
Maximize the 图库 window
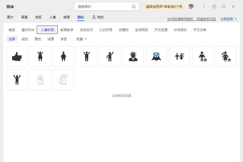(x=224, y=6)
